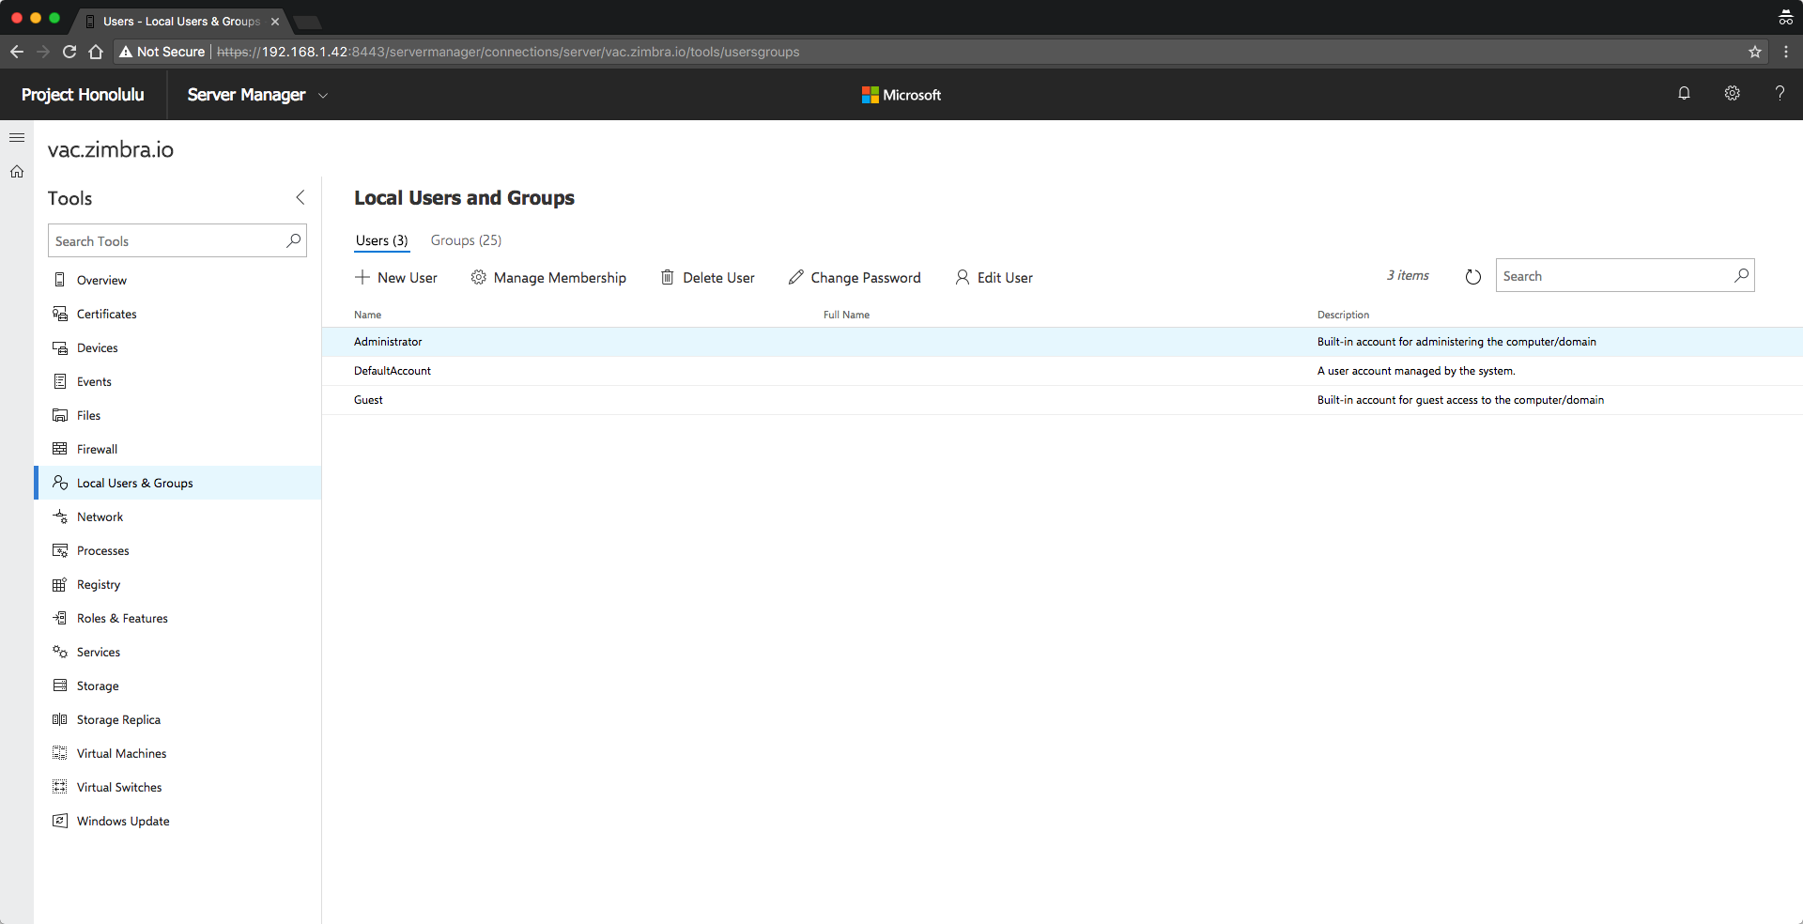Close the browser tab
This screenshot has width=1803, height=924.
[x=275, y=22]
